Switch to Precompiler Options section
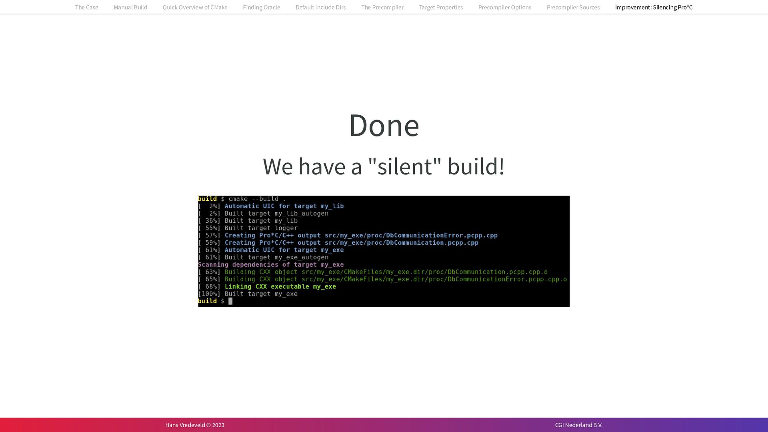Screen dimensions: 768x432 pyautogui.click(x=504, y=7)
